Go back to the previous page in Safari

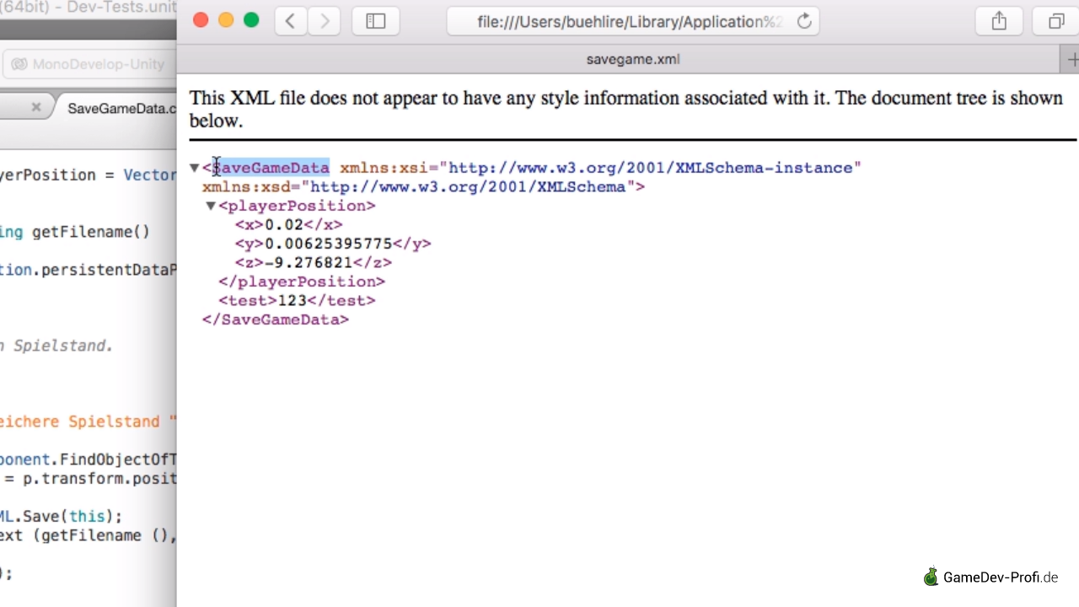(x=290, y=21)
